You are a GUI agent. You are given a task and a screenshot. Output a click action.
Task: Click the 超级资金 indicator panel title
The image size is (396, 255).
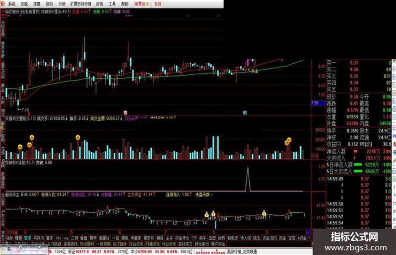point(13,194)
